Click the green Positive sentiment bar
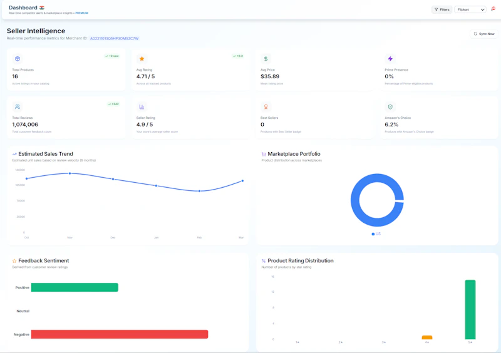Image resolution: width=501 pixels, height=353 pixels. pos(75,287)
